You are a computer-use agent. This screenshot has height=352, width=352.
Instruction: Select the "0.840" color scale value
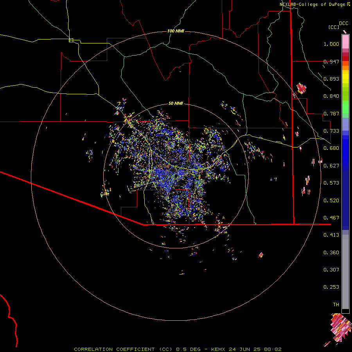[331, 96]
